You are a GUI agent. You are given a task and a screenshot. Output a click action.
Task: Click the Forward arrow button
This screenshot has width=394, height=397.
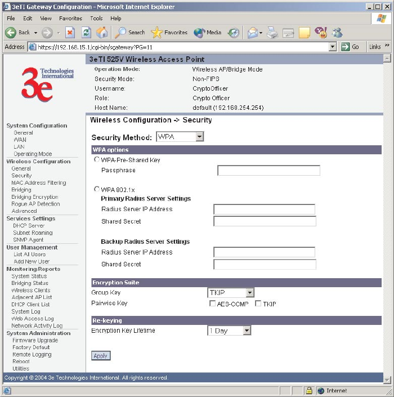point(47,33)
